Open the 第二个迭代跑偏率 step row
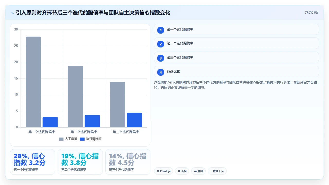The image size is (329, 185). pos(236,43)
